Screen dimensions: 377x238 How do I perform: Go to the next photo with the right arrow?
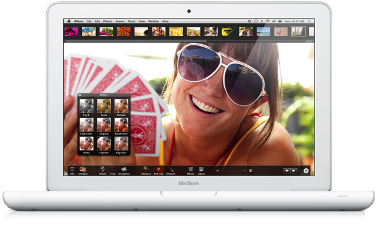[294, 171]
